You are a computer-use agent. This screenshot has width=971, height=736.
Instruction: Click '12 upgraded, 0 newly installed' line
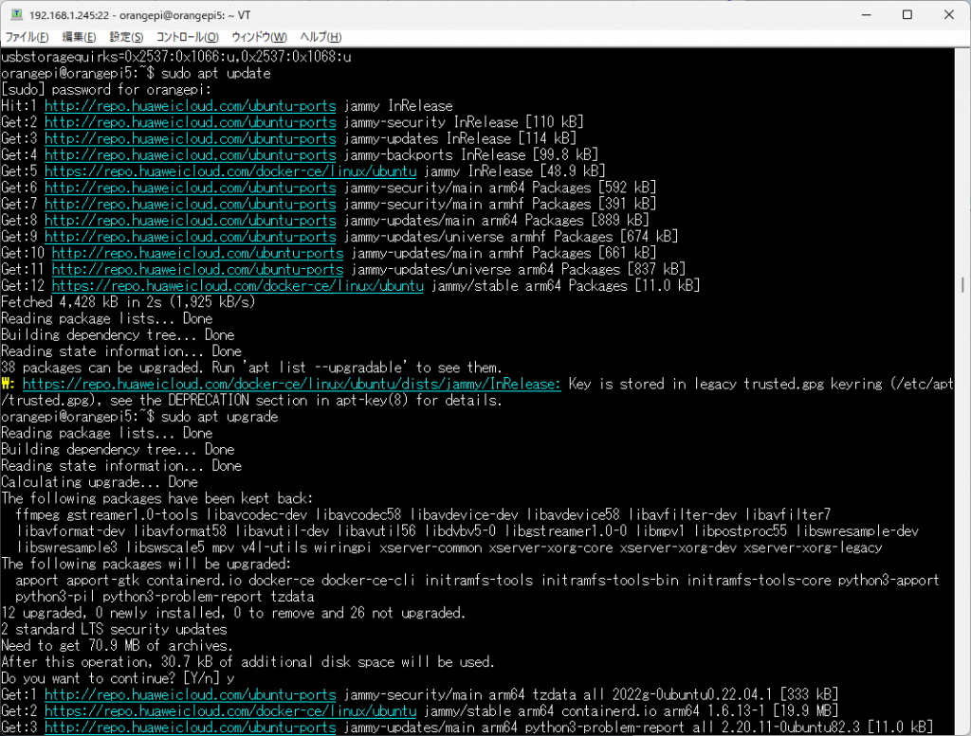(x=233, y=613)
